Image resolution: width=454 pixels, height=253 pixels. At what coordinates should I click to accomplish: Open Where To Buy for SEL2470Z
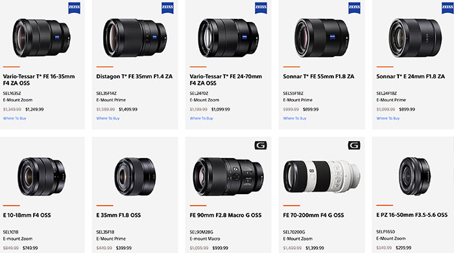201,118
